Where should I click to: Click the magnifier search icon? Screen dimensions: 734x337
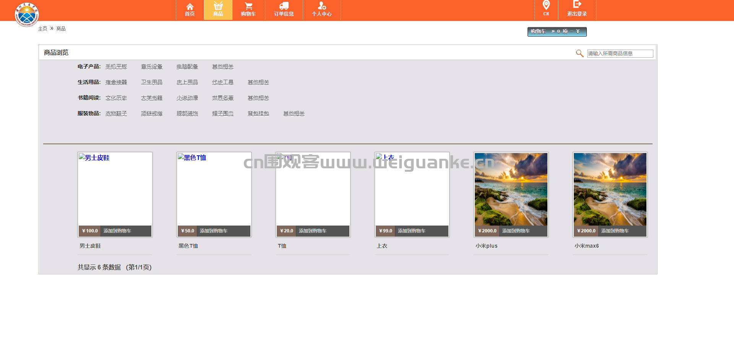580,53
